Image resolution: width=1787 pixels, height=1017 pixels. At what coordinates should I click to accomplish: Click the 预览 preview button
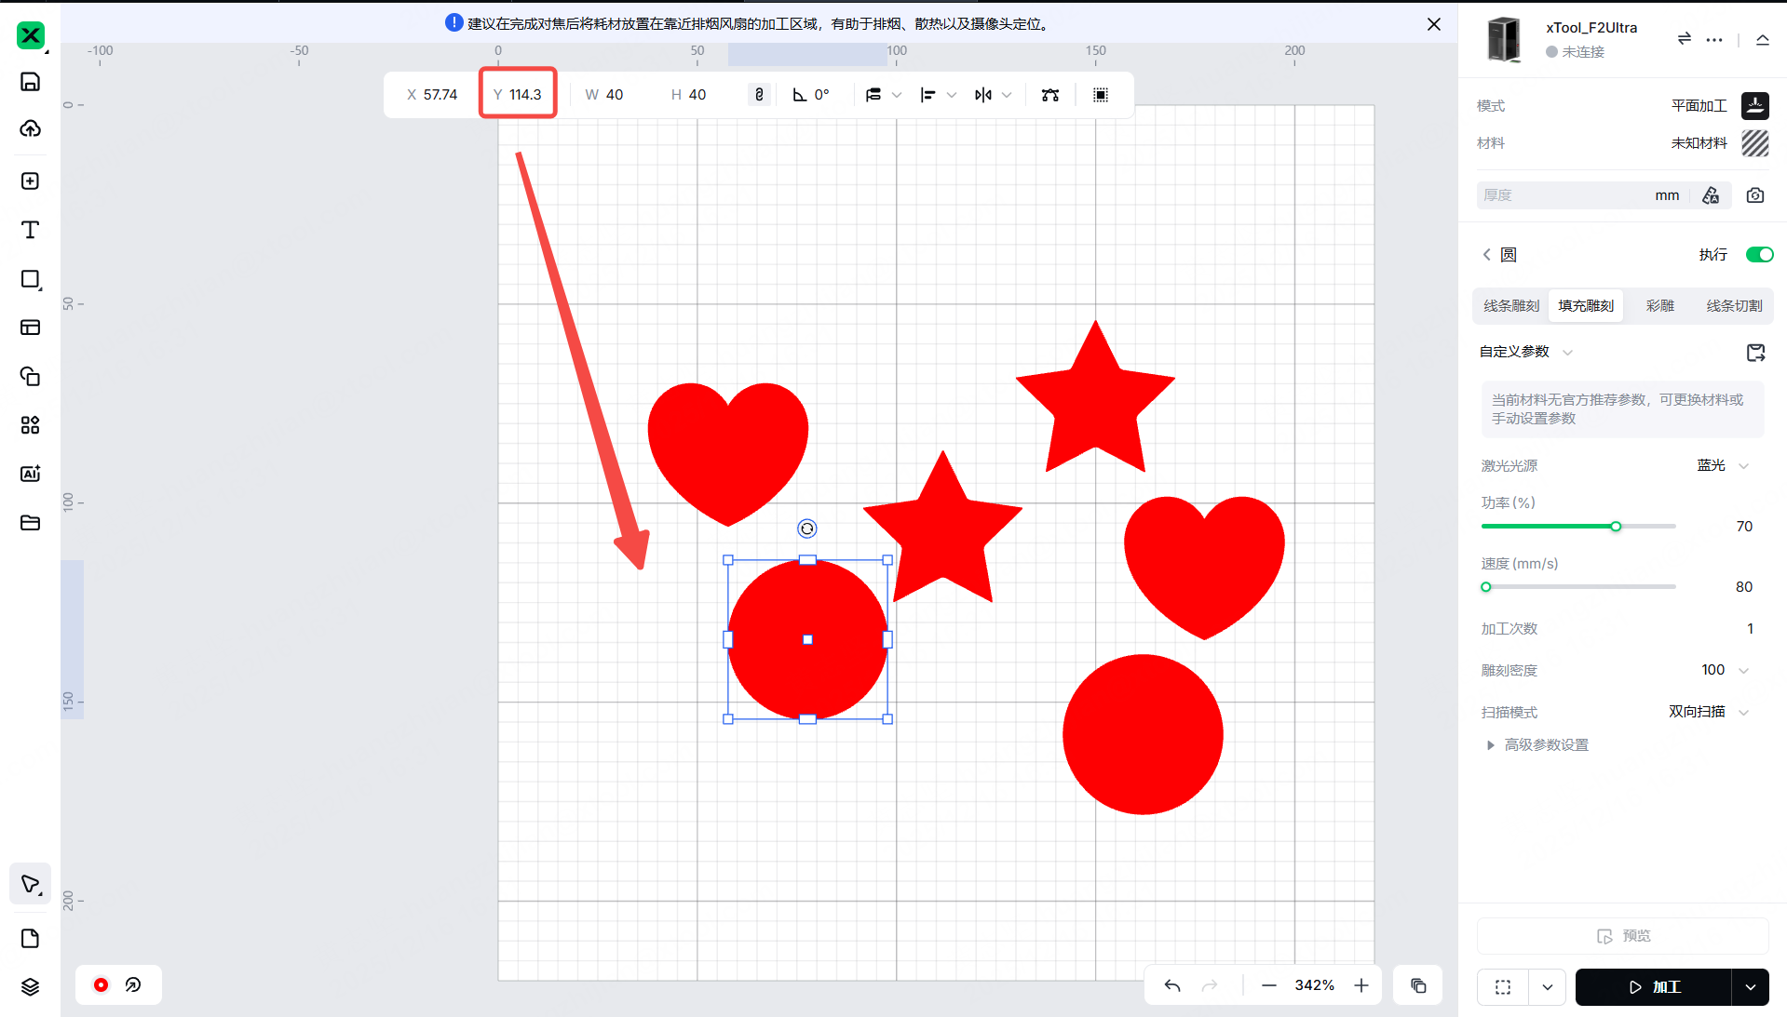click(1622, 936)
